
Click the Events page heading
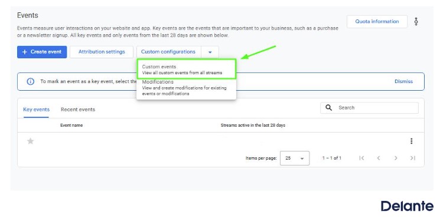[28, 15]
